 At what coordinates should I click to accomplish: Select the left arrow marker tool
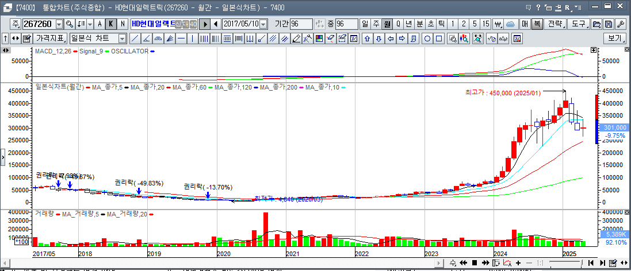pyautogui.click(x=391, y=39)
